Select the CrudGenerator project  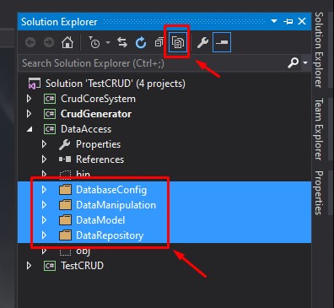point(96,114)
